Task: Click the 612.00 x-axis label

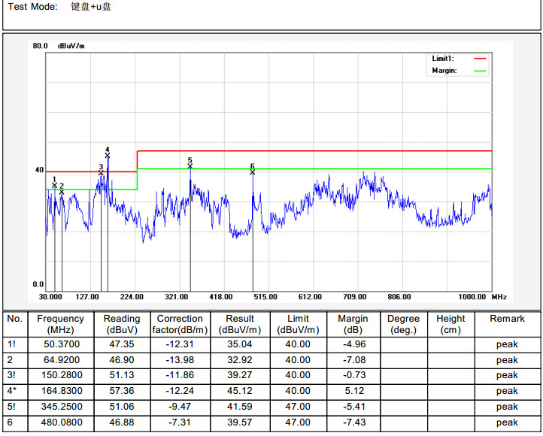Action: pyautogui.click(x=310, y=297)
